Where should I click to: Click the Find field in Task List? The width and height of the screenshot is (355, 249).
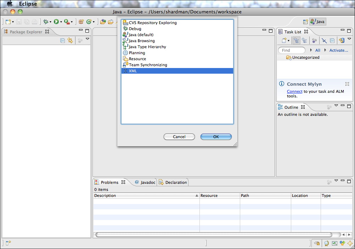pos(292,50)
